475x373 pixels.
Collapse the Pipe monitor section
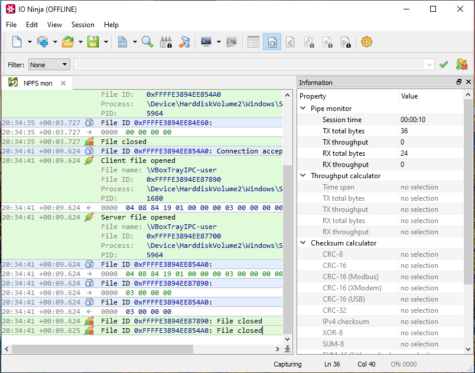tap(304, 109)
